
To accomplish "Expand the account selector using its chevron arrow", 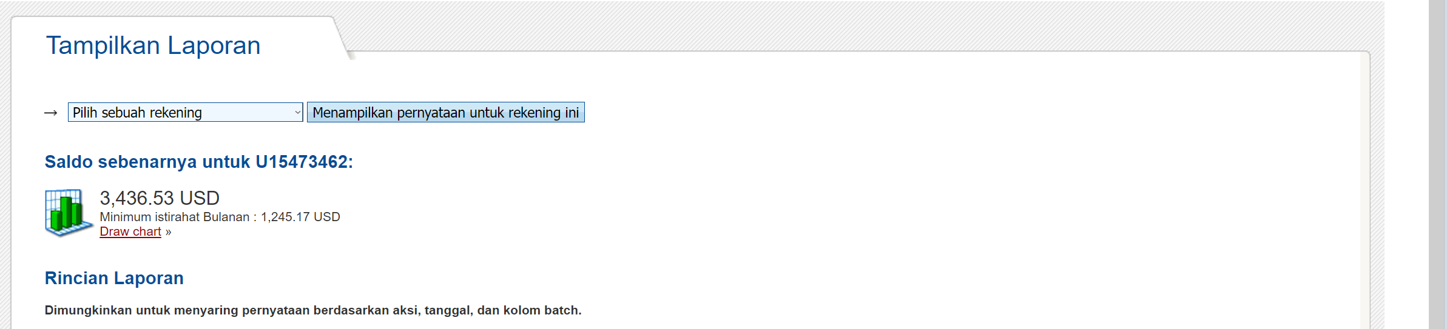I will click(x=297, y=112).
